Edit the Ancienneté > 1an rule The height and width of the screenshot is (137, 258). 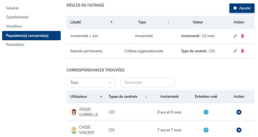[235, 36]
